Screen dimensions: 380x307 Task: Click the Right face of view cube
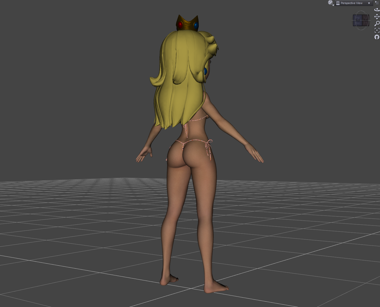pyautogui.click(x=366, y=20)
